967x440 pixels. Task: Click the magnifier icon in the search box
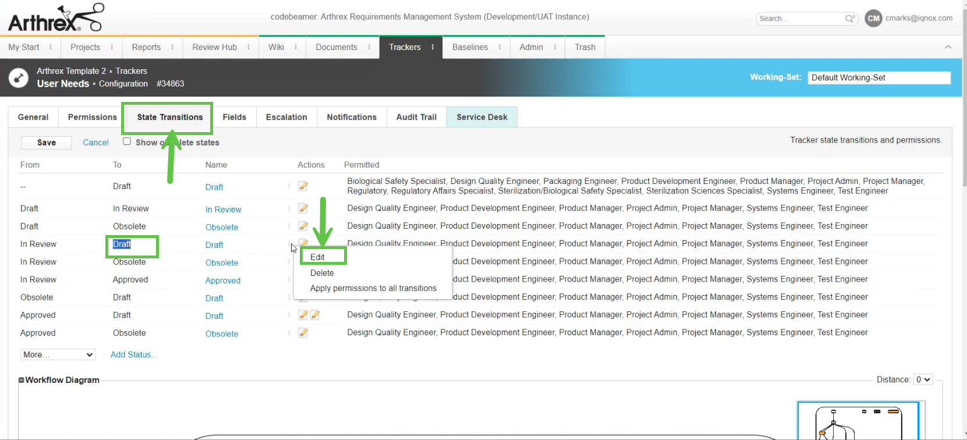point(850,19)
